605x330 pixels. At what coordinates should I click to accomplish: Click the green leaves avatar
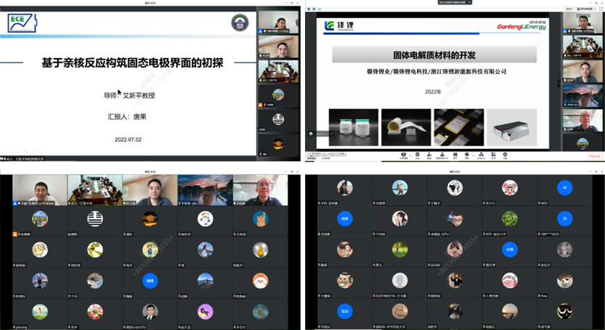510,219
